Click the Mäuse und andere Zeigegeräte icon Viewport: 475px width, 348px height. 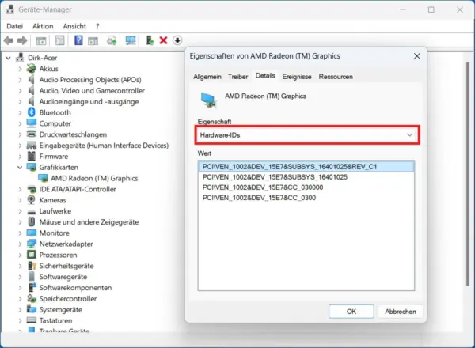(x=32, y=221)
